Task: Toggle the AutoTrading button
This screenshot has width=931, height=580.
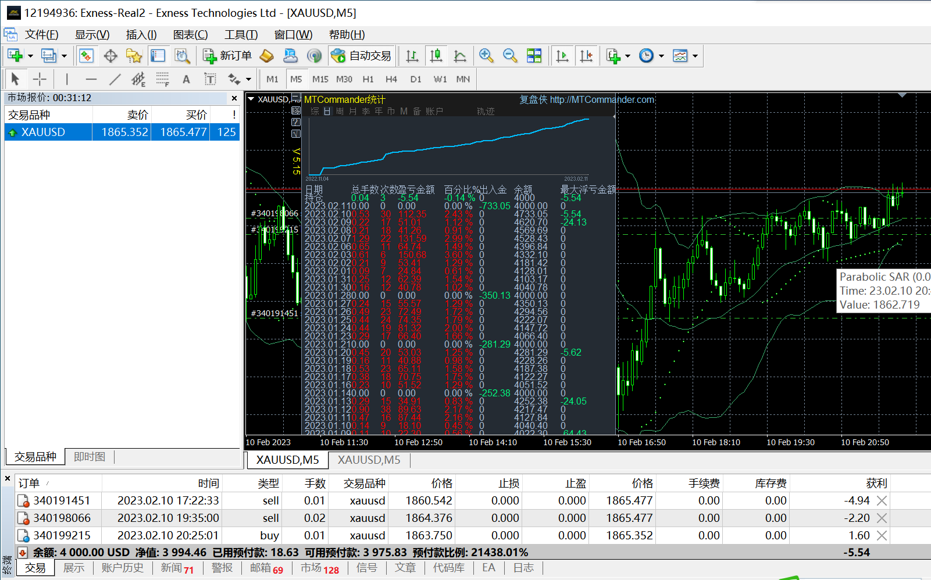Action: (x=361, y=56)
